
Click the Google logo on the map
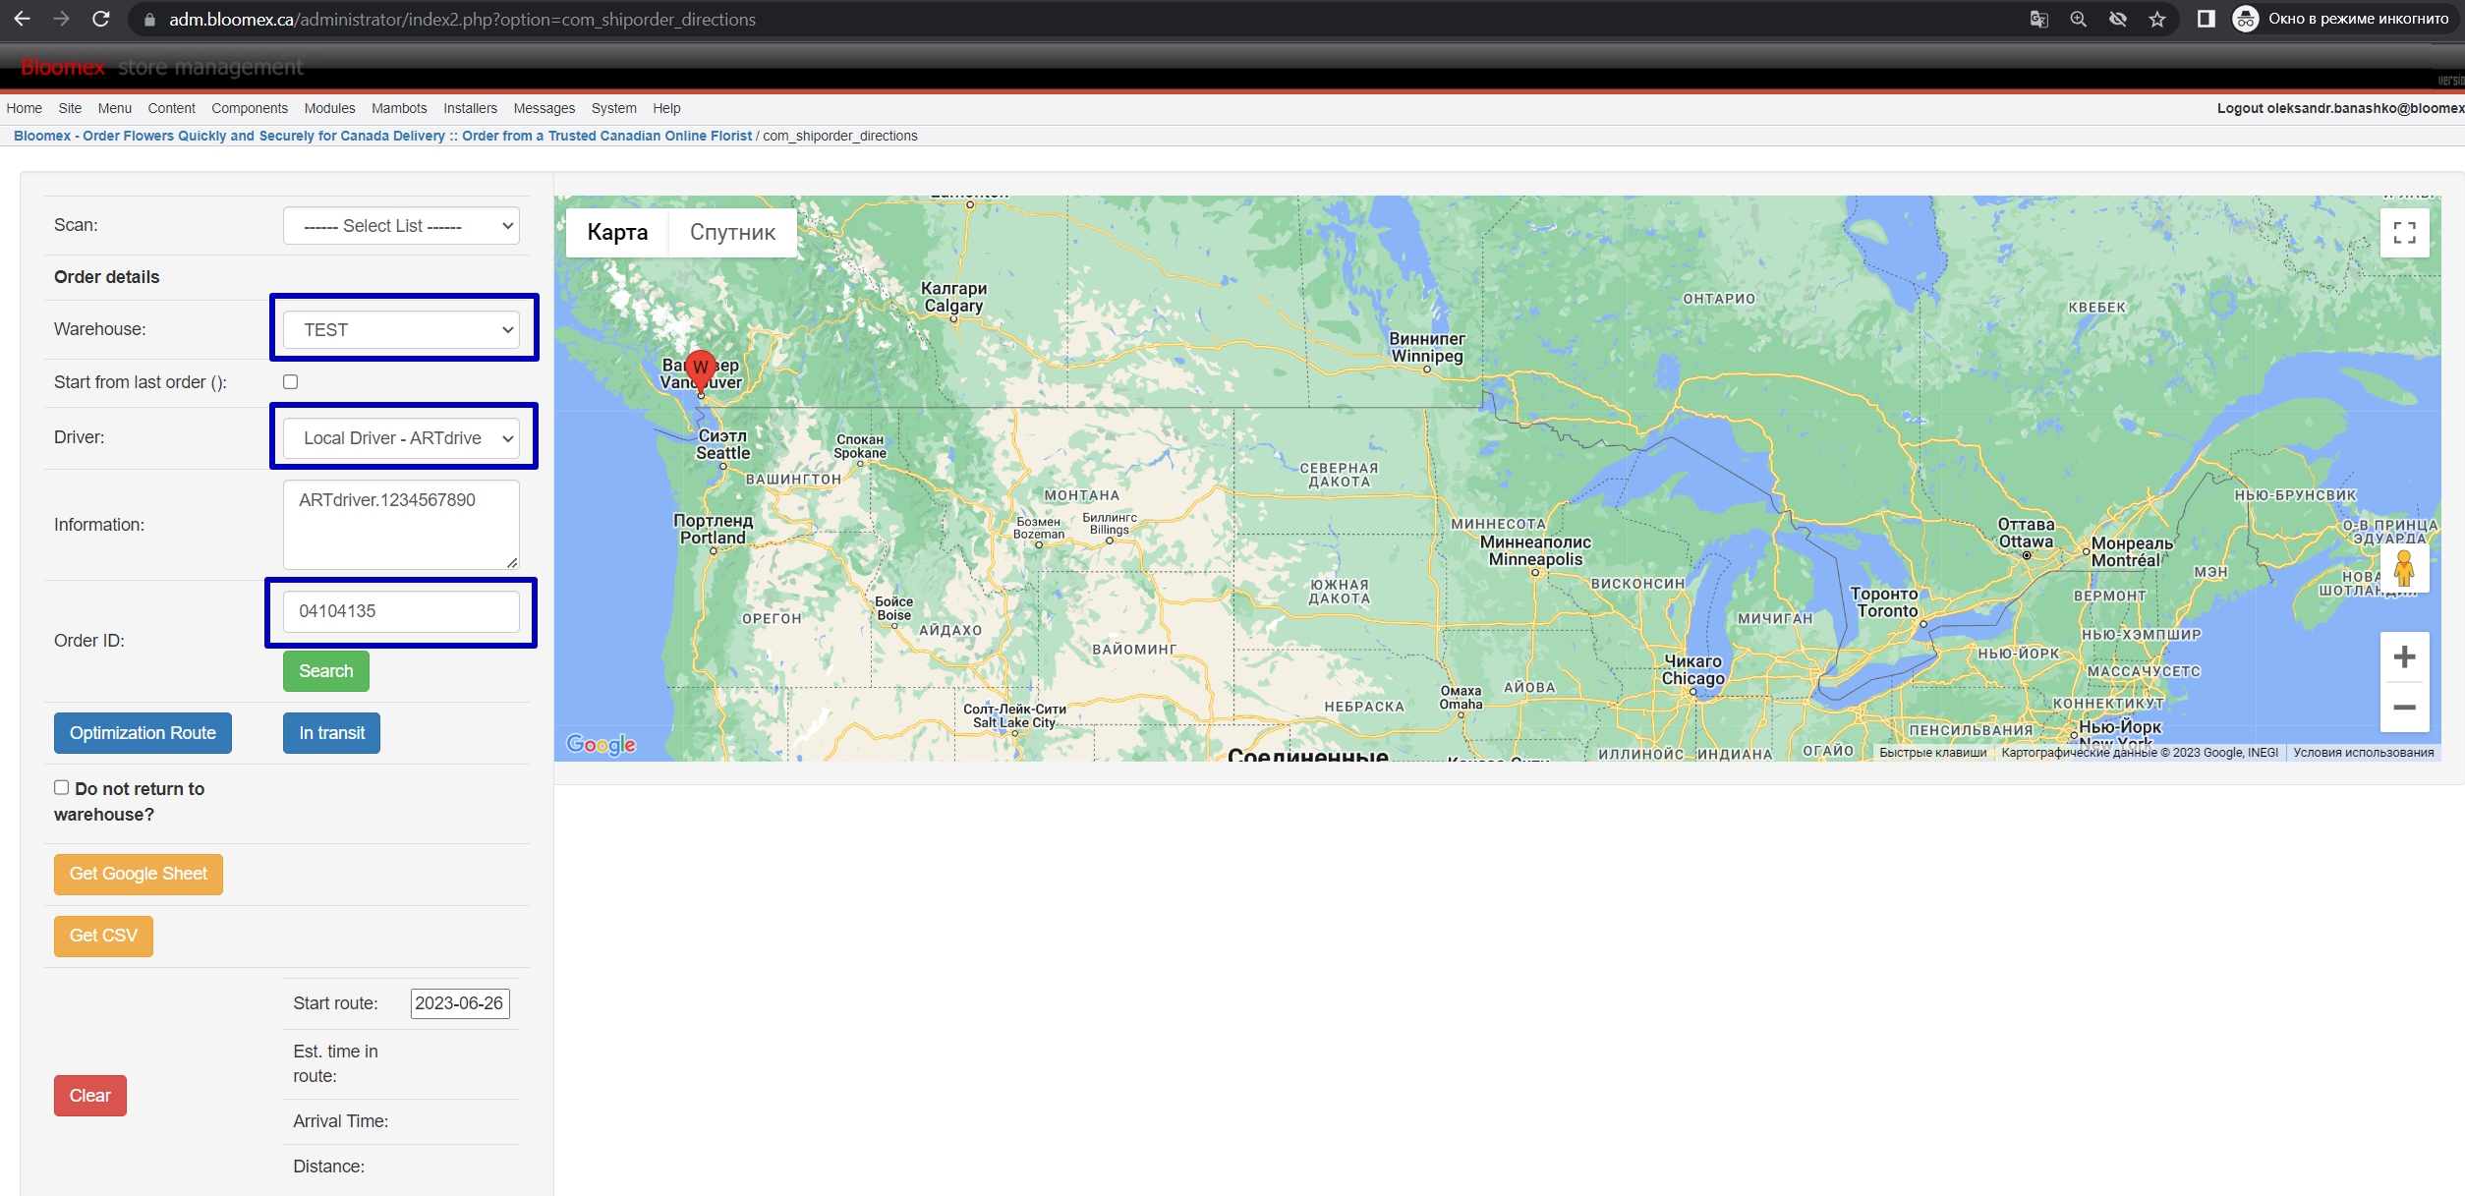pyautogui.click(x=602, y=744)
